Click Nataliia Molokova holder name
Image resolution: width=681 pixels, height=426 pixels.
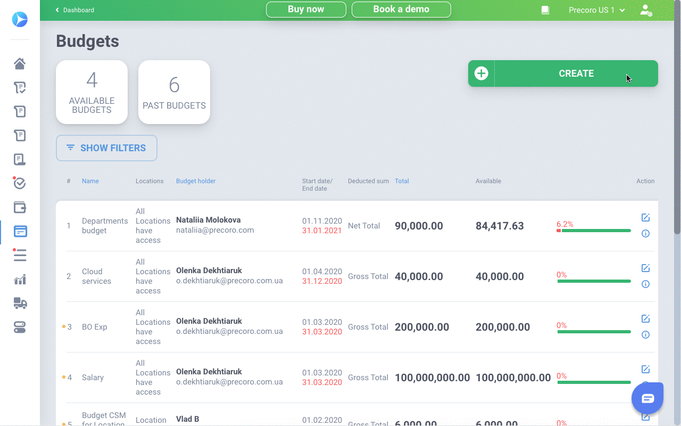click(208, 220)
